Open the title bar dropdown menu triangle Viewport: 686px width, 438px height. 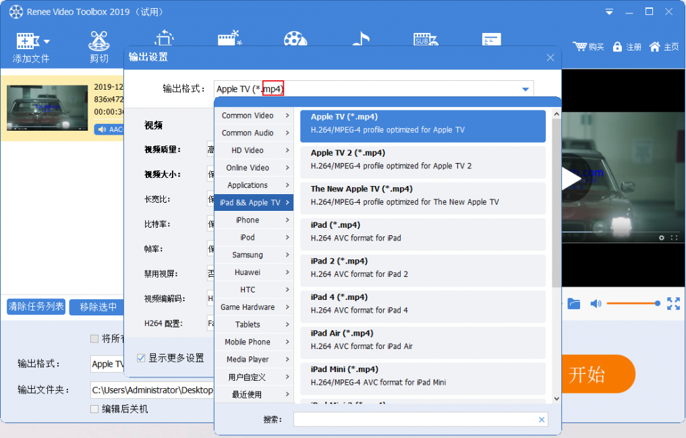pyautogui.click(x=609, y=12)
